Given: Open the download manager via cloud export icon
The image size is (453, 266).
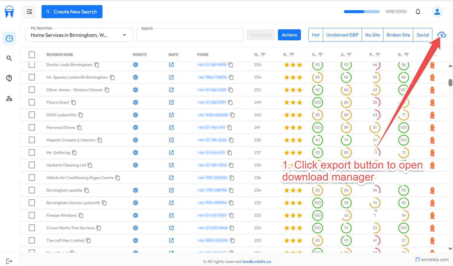Looking at the screenshot, I should (x=442, y=35).
